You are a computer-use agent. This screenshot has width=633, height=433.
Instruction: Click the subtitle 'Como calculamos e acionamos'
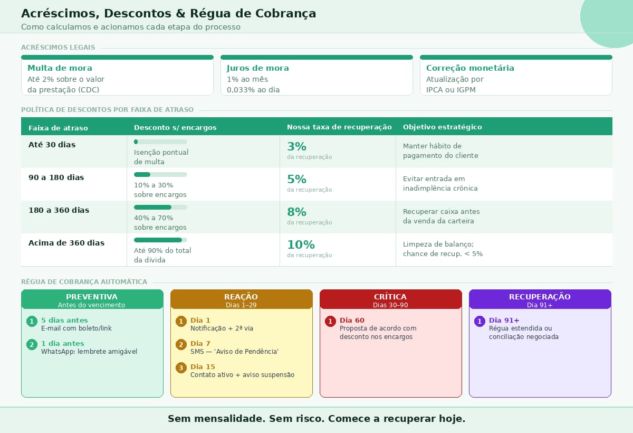pyautogui.click(x=131, y=27)
